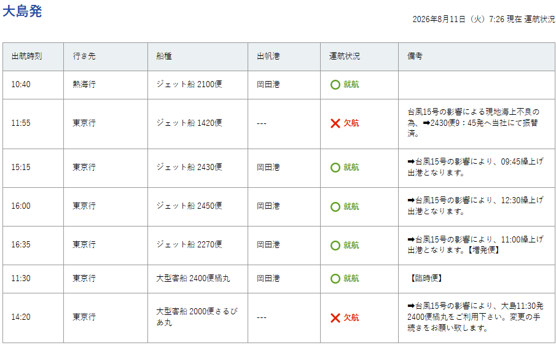556x345 pixels.
Task: Click the red X icon for さるびあ丸
Action: (x=335, y=318)
